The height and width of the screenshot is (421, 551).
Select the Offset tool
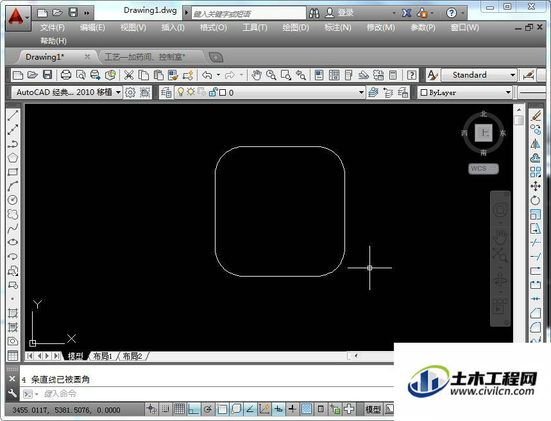click(536, 158)
